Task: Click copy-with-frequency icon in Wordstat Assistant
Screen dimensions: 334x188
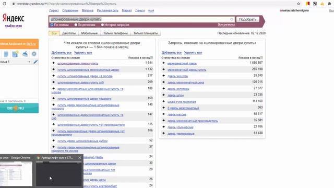Action: click(15, 54)
